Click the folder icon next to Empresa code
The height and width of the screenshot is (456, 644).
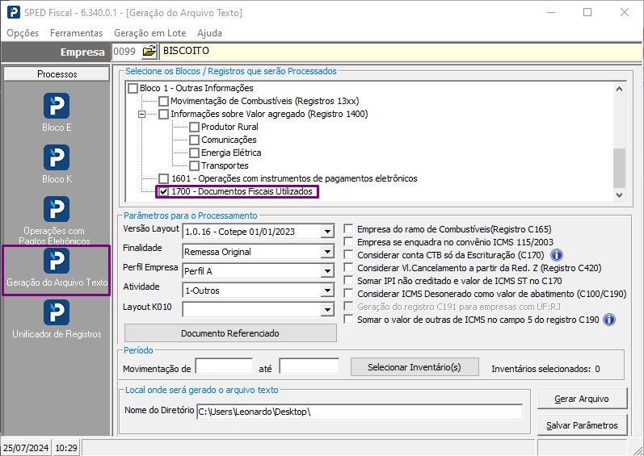[149, 52]
